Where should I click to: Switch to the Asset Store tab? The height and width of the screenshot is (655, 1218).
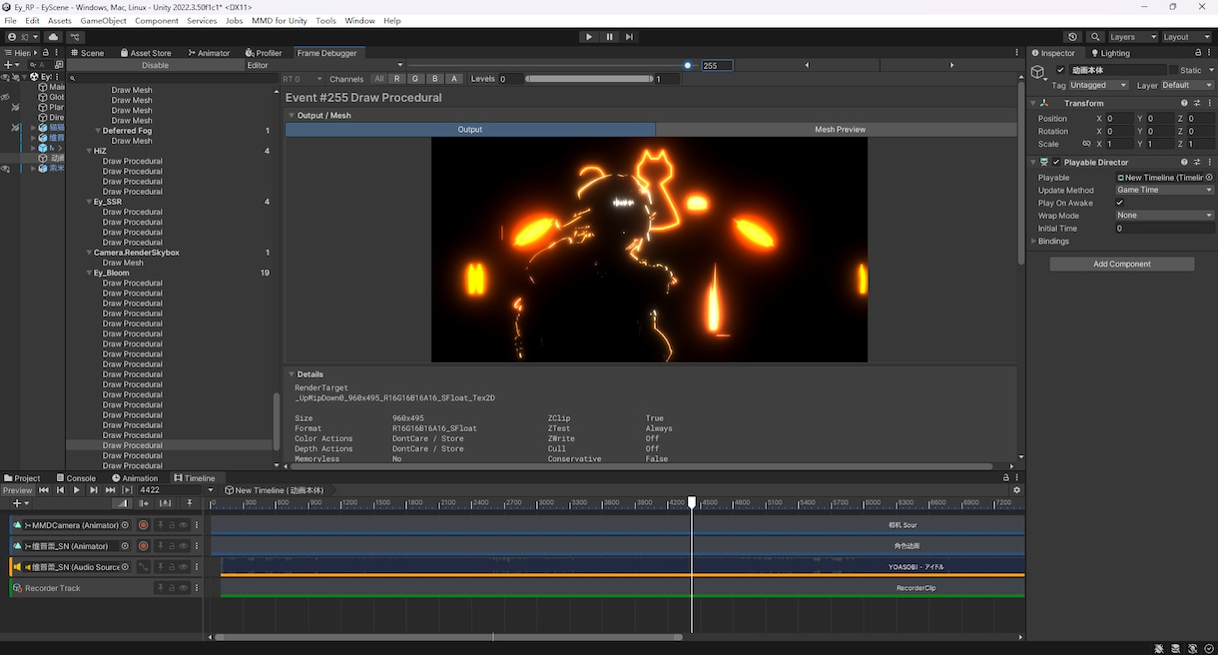tap(146, 53)
